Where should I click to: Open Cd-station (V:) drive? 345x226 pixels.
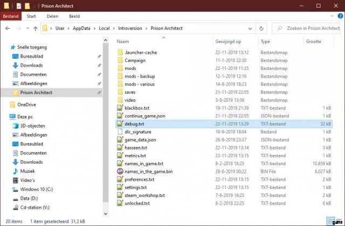34,207
